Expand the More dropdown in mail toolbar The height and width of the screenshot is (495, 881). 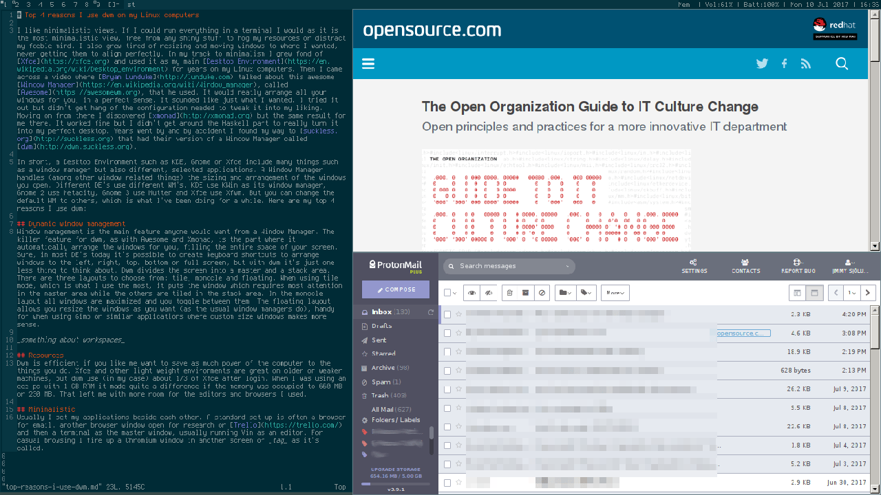[615, 293]
